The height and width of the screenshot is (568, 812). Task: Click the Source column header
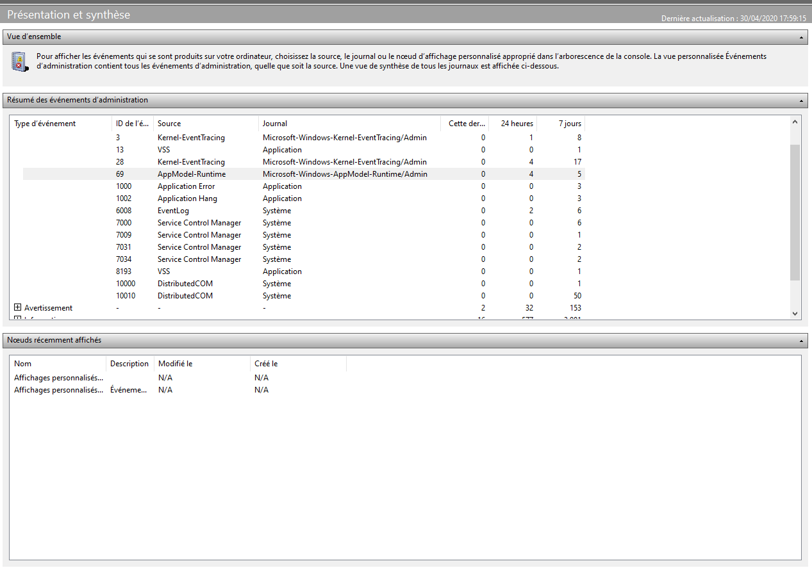(x=206, y=124)
